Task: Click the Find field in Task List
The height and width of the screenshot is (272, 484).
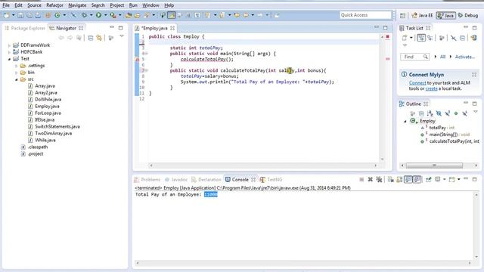Action: (414, 57)
